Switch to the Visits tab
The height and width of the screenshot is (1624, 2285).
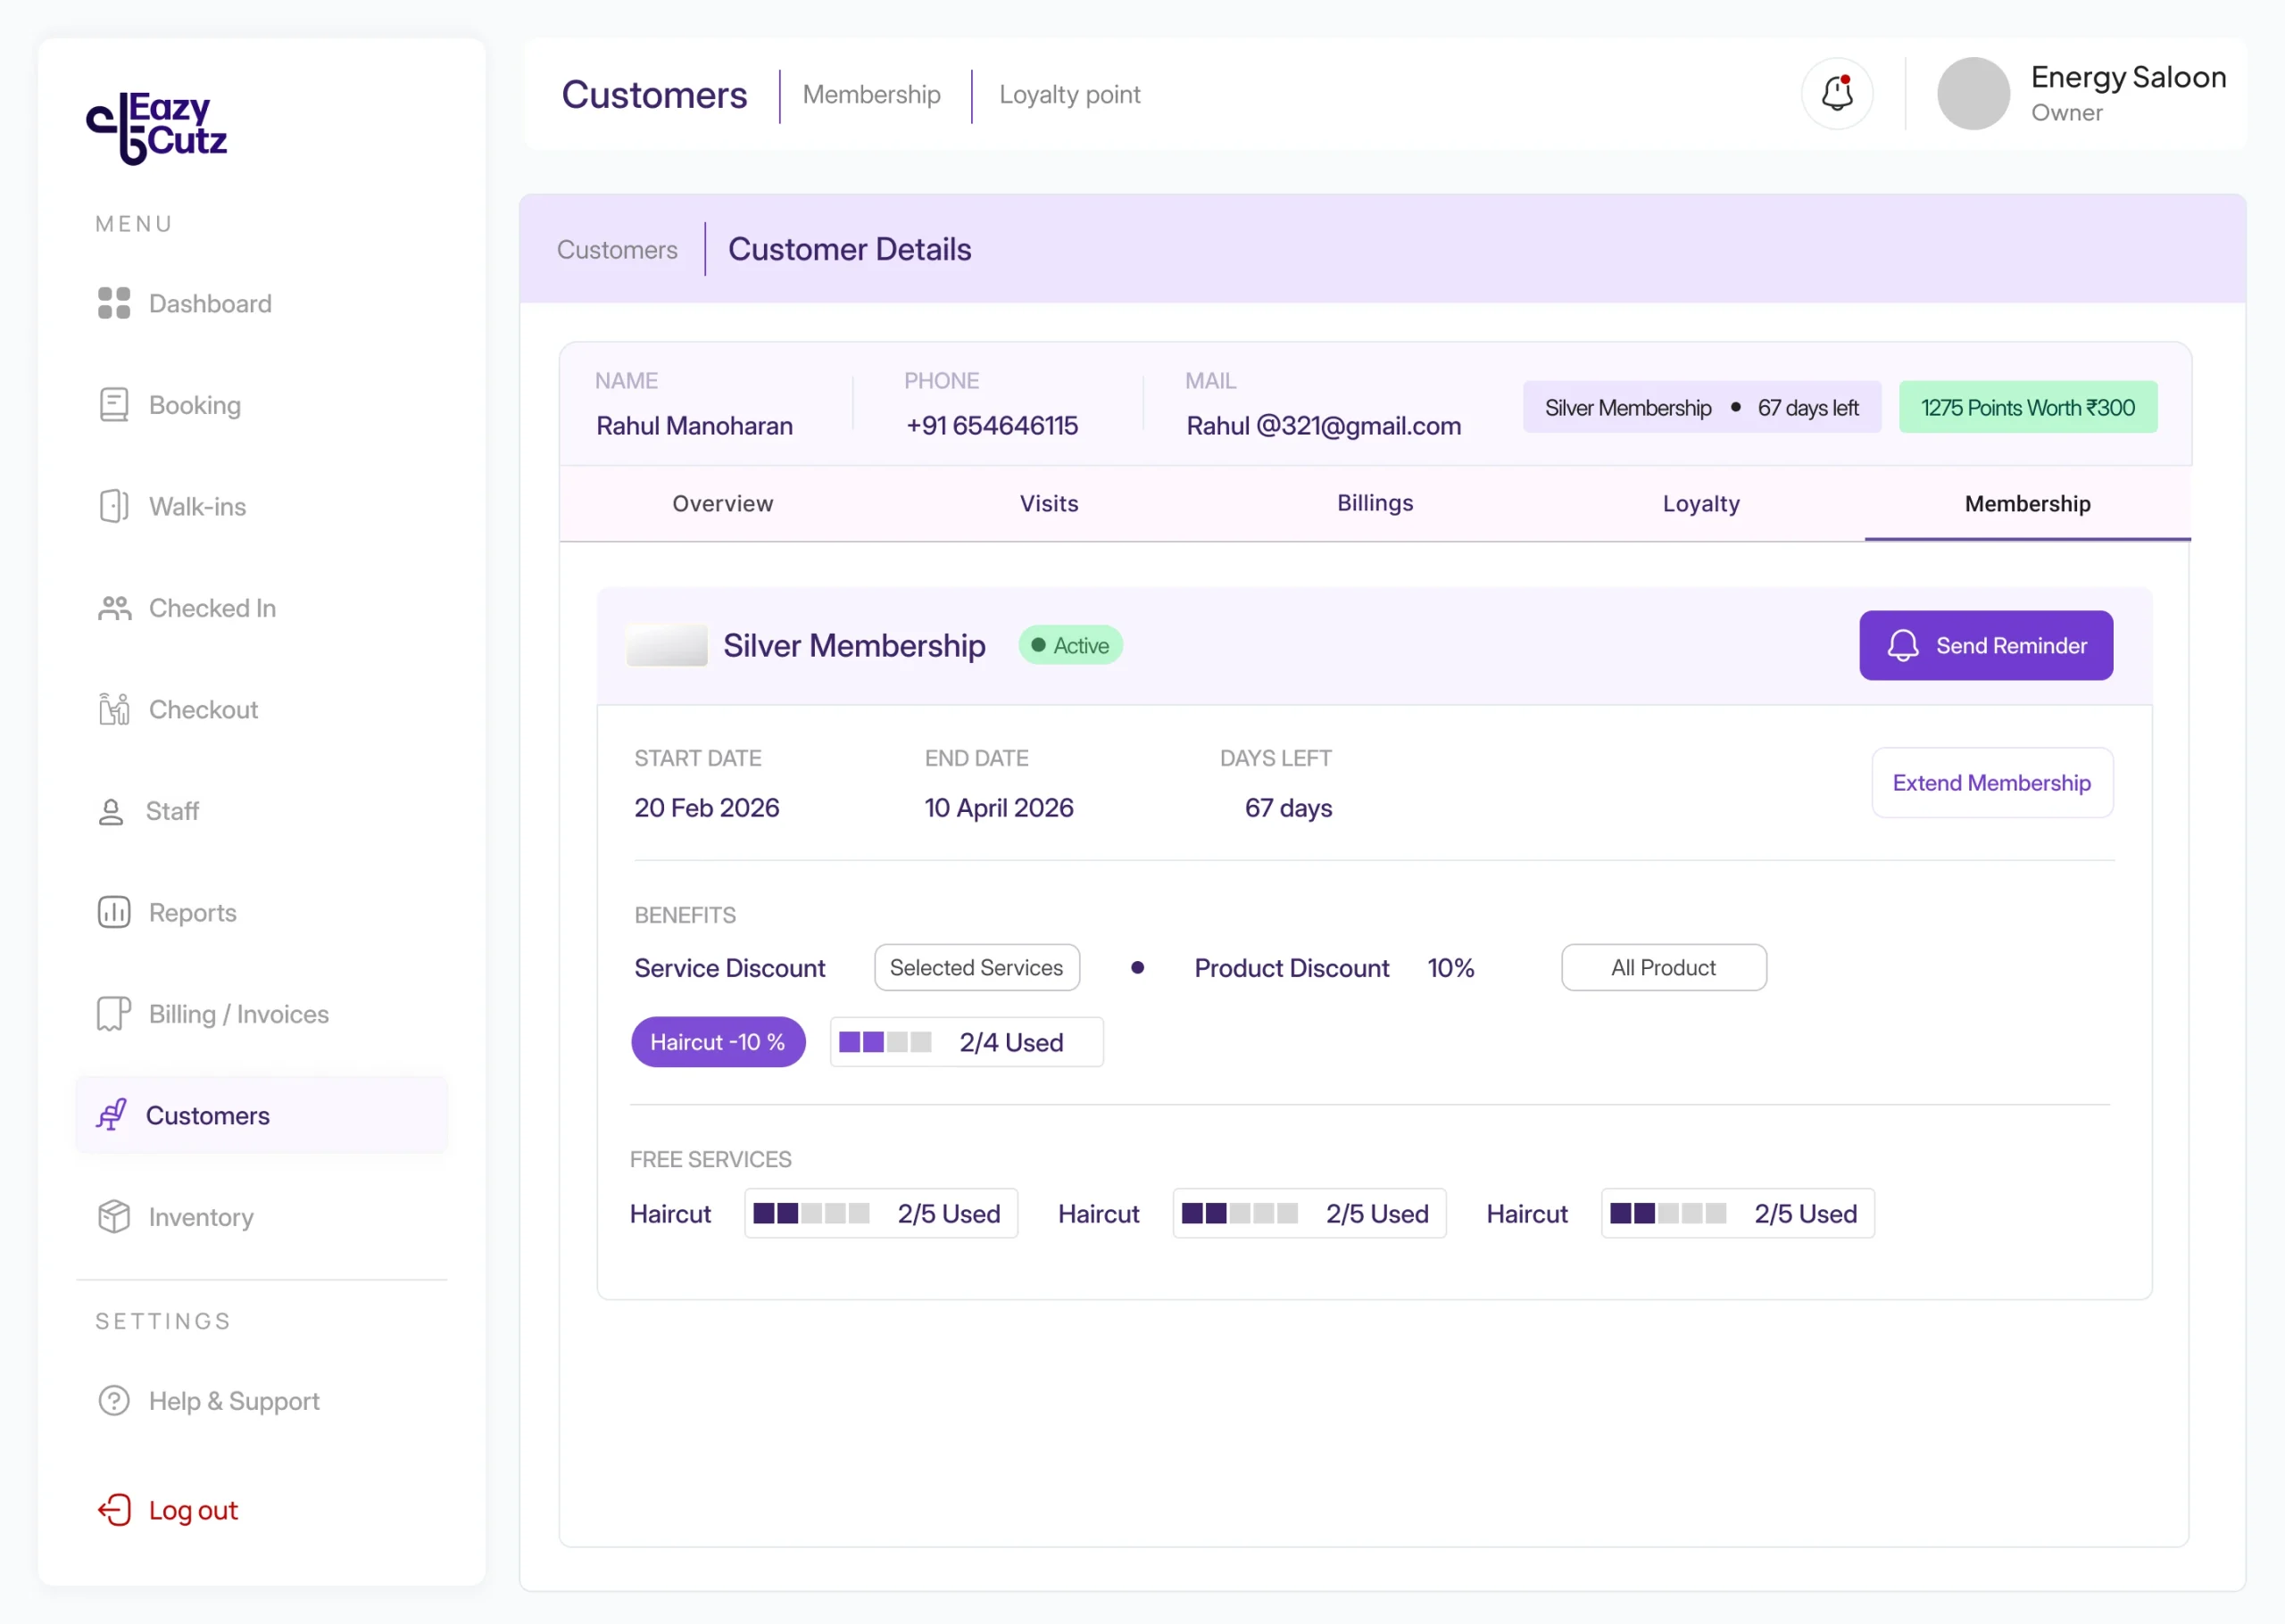pos(1049,503)
